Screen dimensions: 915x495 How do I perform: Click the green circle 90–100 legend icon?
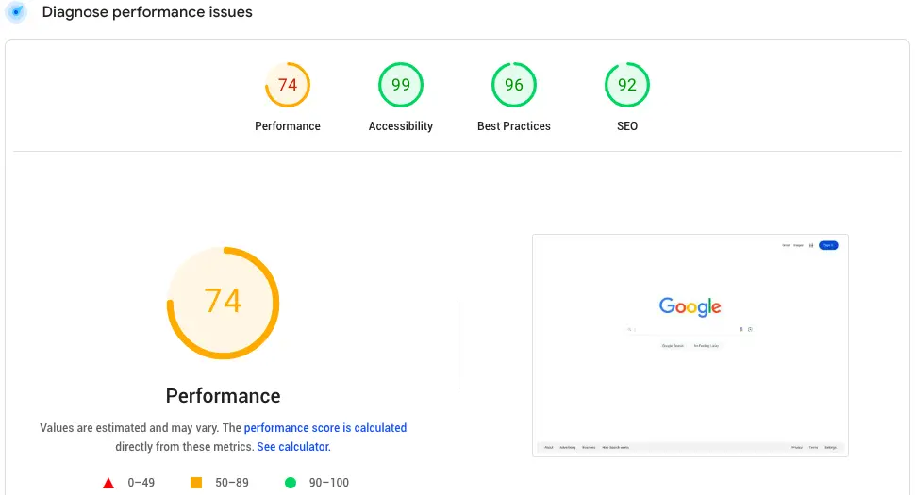(291, 483)
